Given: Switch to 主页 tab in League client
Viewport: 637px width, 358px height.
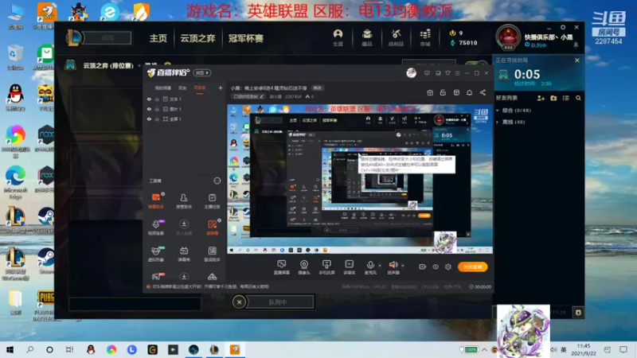Looking at the screenshot, I should (x=158, y=38).
